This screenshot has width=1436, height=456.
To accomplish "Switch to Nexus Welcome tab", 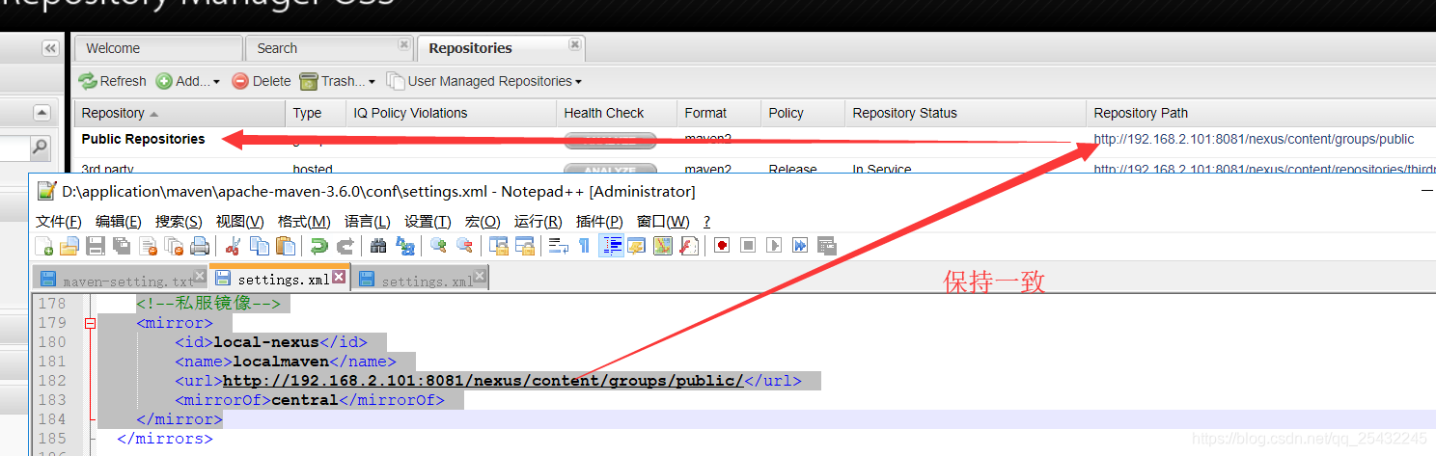I will pyautogui.click(x=158, y=48).
